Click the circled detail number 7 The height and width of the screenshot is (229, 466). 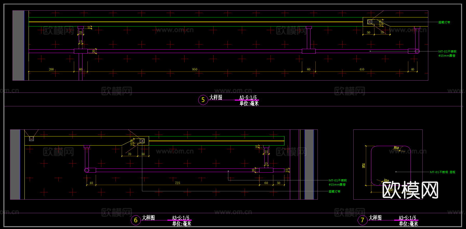[x=363, y=220]
